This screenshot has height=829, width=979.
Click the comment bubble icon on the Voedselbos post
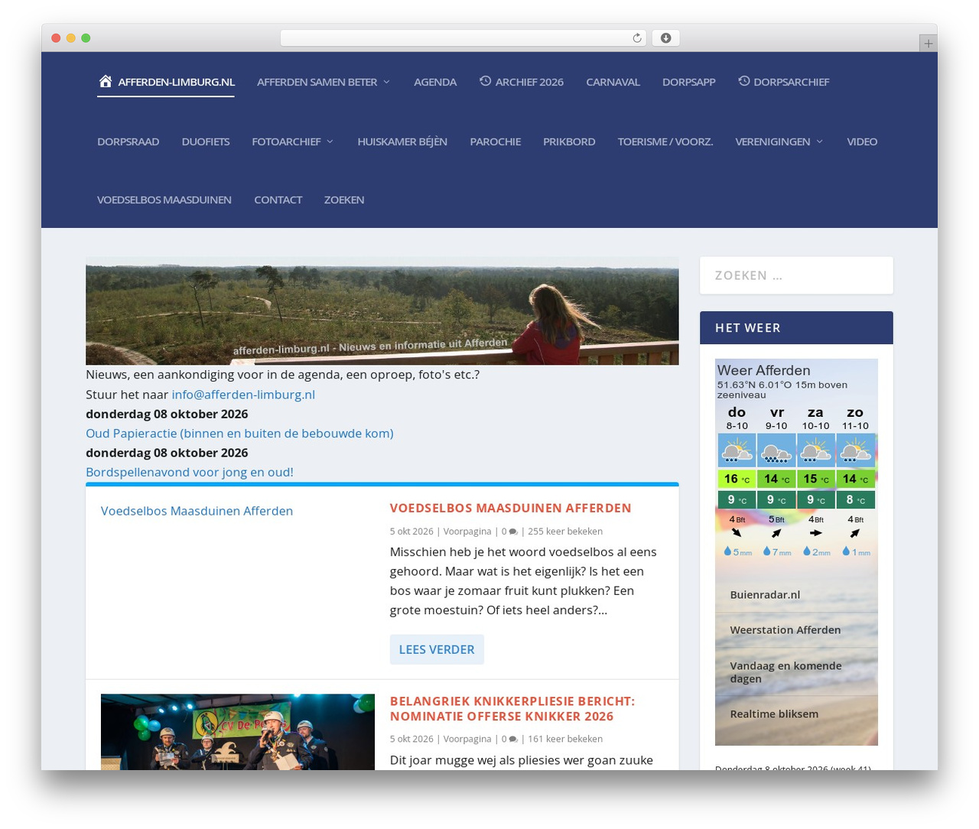(513, 532)
